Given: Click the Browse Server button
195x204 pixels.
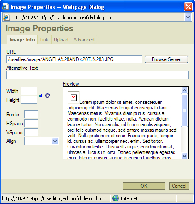Looking at the screenshot, I should [166, 59].
